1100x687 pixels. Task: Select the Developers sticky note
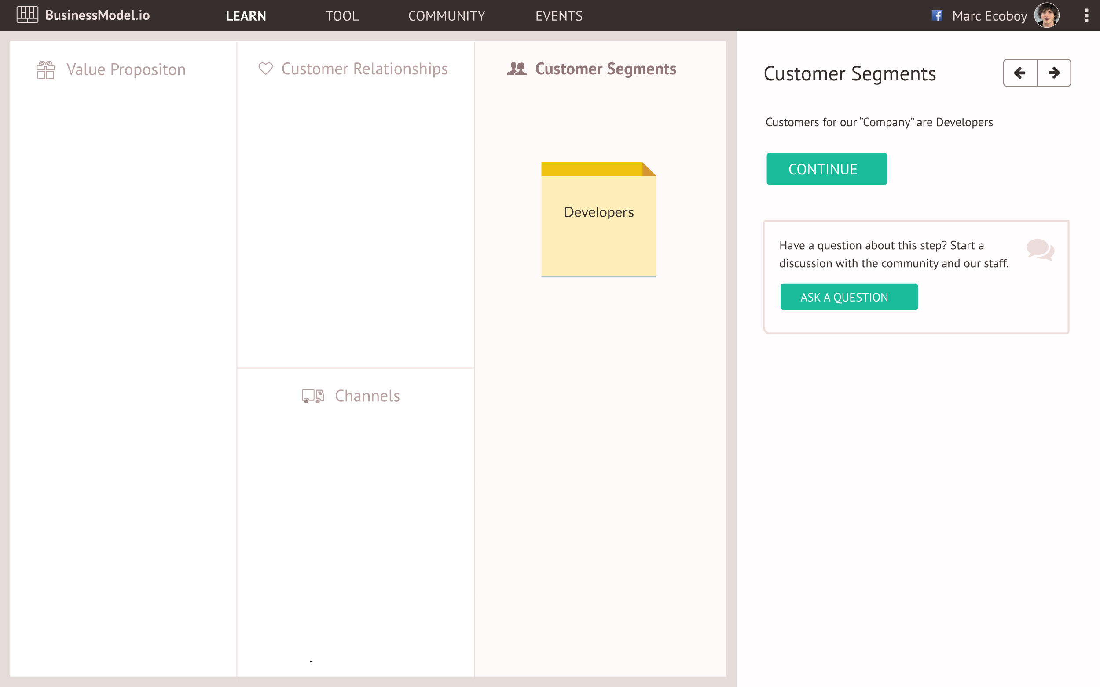(598, 223)
